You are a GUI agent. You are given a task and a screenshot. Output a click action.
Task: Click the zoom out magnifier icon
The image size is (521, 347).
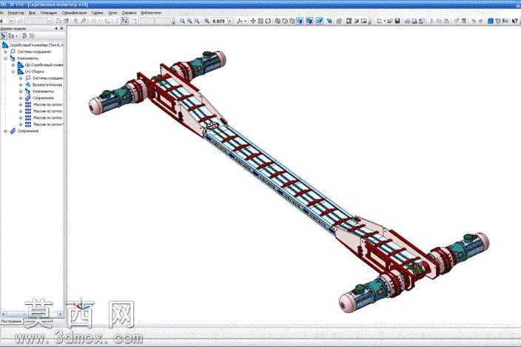(x=197, y=21)
